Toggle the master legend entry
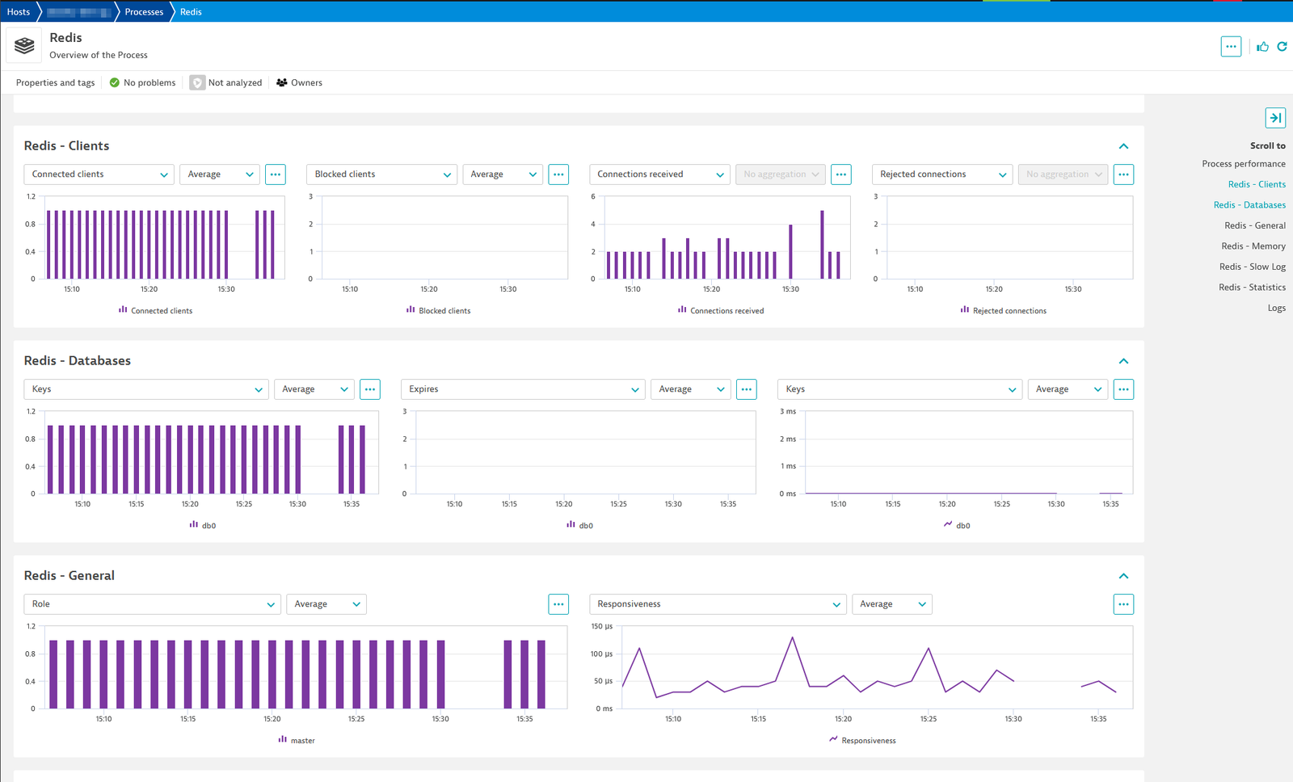This screenshot has width=1293, height=782. [297, 740]
